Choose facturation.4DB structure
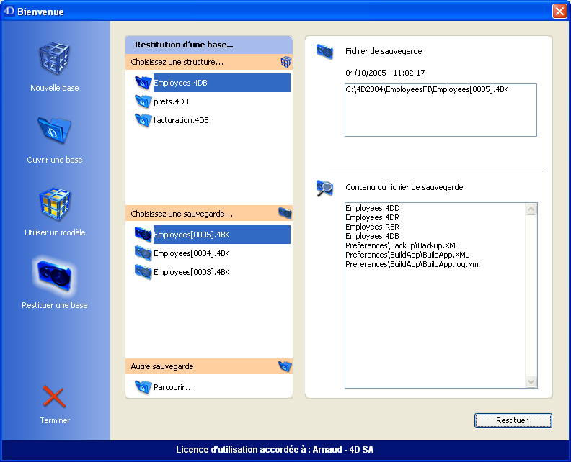The width and height of the screenshot is (571, 462). [x=181, y=120]
